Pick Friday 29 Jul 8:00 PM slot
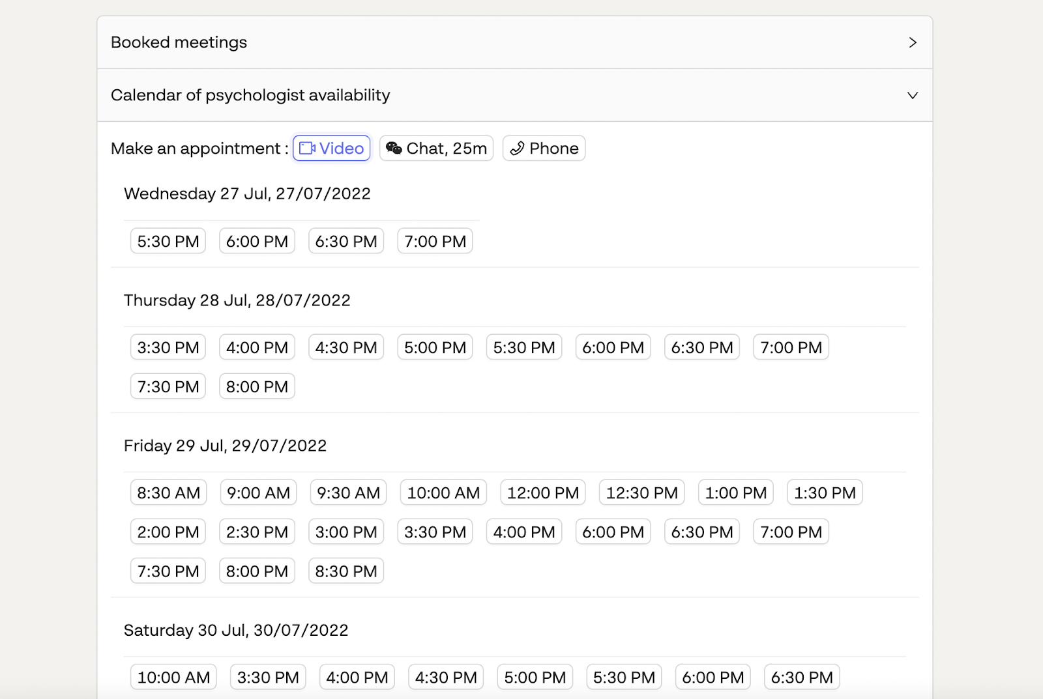The width and height of the screenshot is (1043, 699). click(x=257, y=571)
